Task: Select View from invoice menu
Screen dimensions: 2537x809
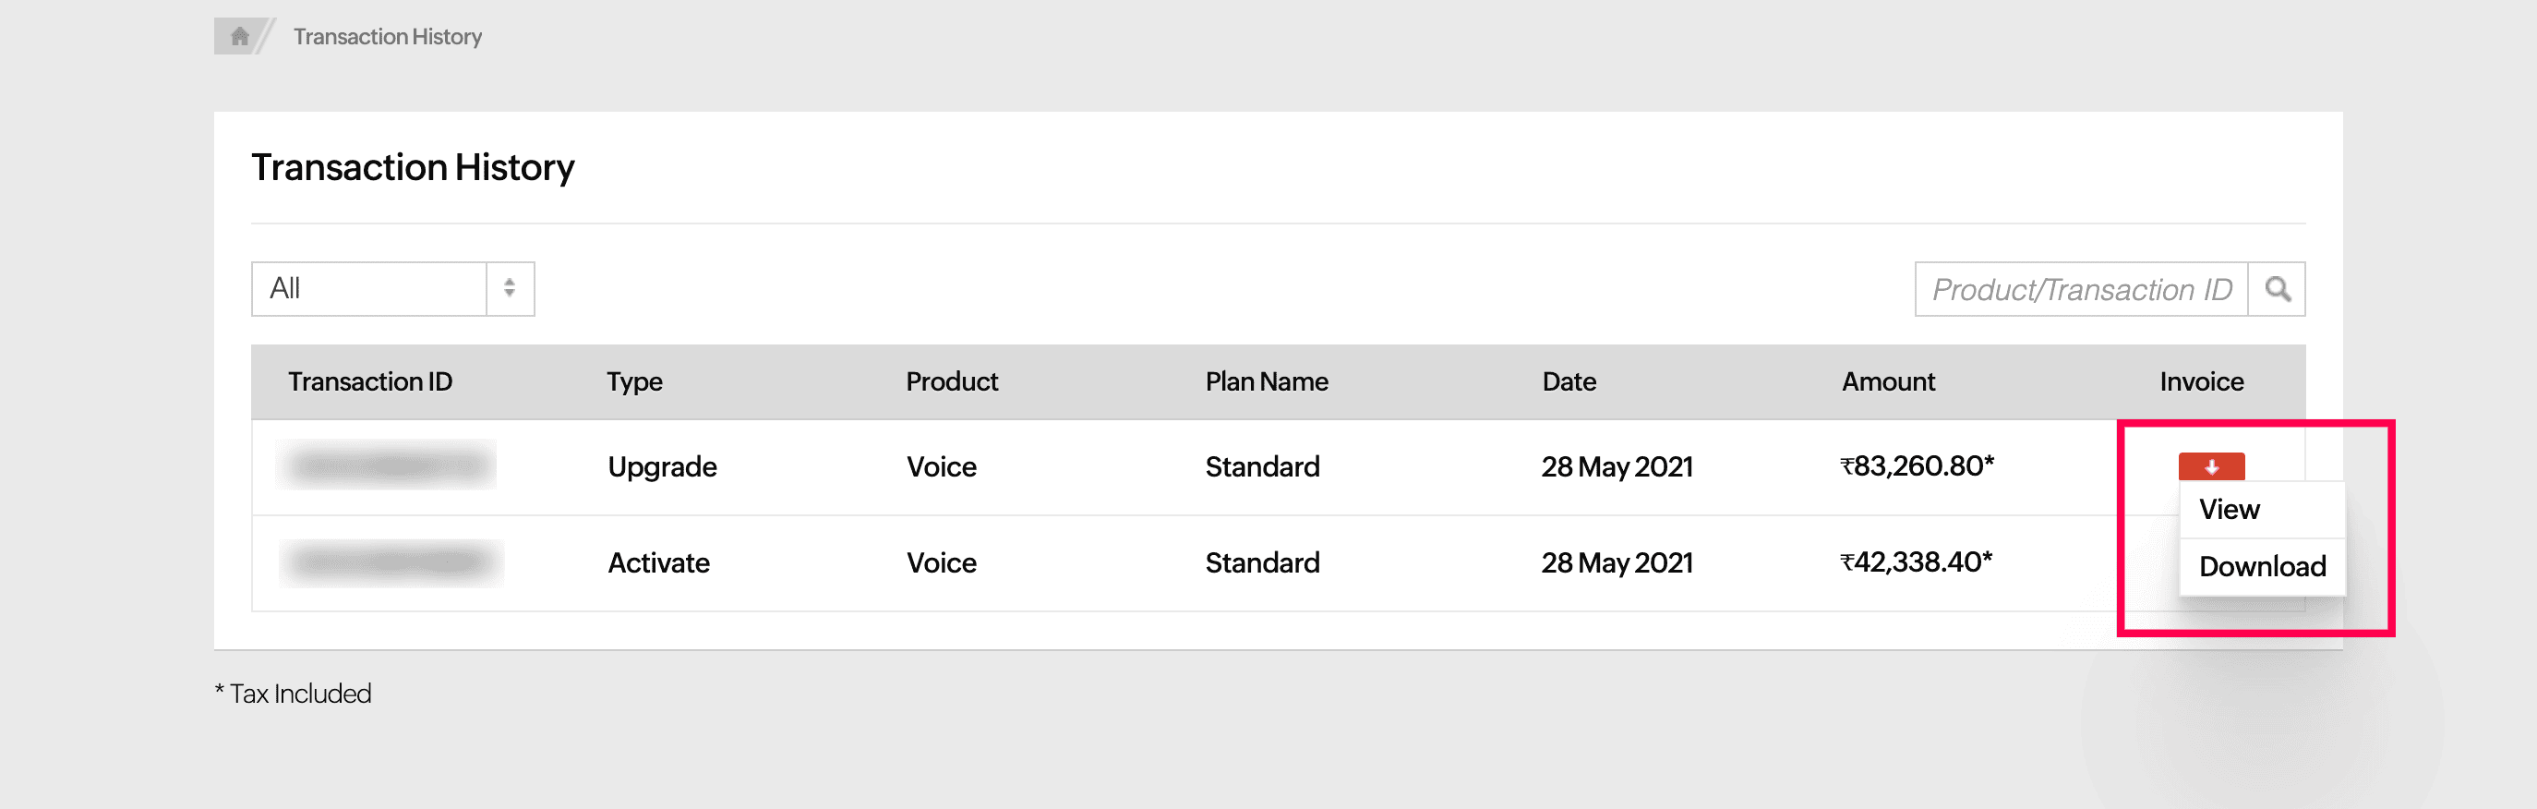Action: [x=2229, y=510]
